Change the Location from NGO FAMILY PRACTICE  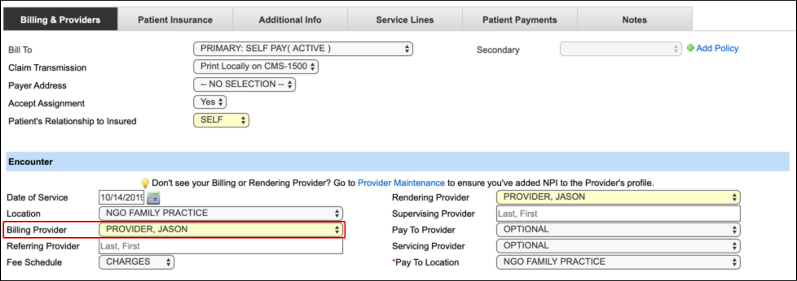(220, 213)
